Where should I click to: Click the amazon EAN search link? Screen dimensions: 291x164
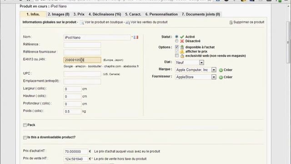[80, 66]
